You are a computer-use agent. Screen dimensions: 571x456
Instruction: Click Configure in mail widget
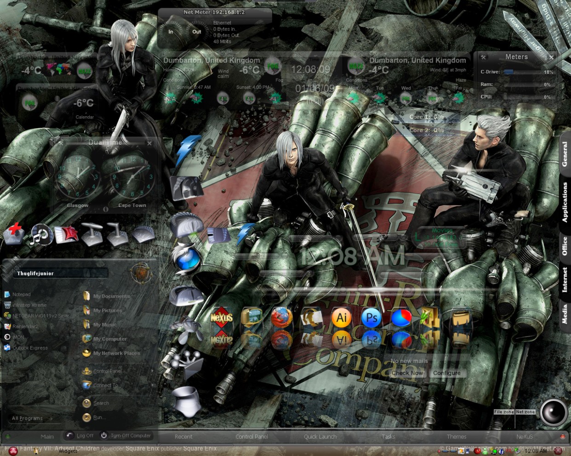[x=446, y=373]
